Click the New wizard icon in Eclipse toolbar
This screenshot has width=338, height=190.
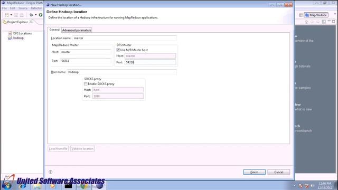click(7, 15)
